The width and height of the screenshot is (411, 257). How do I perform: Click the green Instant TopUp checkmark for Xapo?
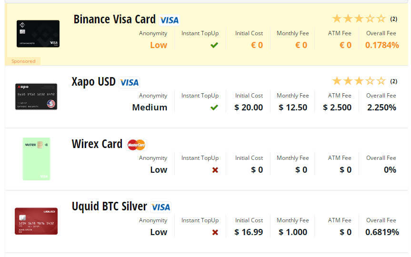coord(214,108)
